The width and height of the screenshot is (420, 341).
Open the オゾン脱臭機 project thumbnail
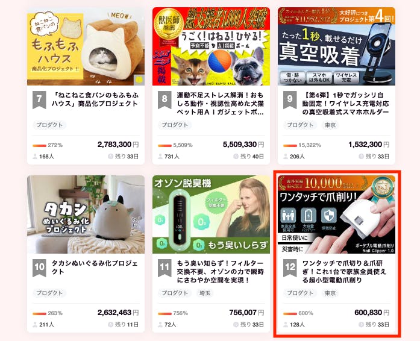(x=211, y=214)
